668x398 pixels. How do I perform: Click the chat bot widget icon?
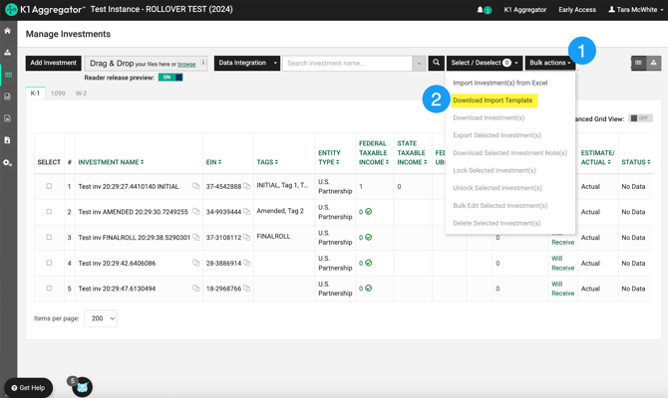[82, 387]
